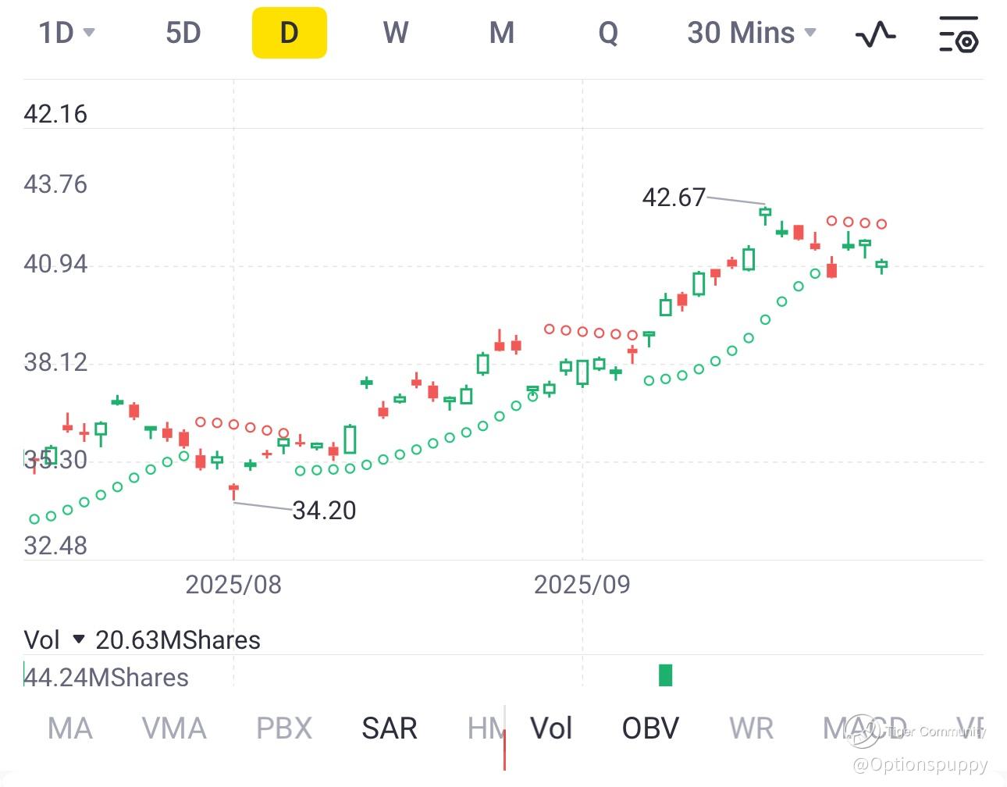Toggle the SAR indicator off

pyautogui.click(x=390, y=728)
